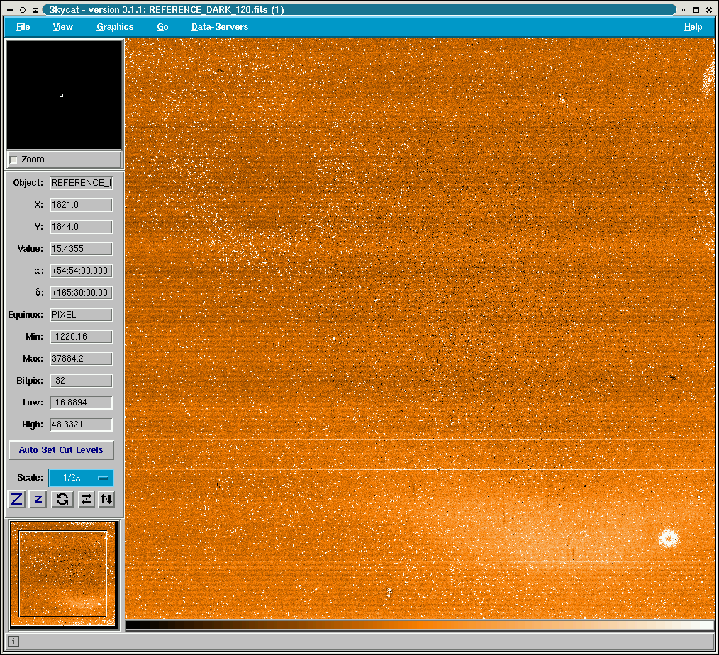The width and height of the screenshot is (719, 655).
Task: Open the View menu
Action: 63,27
